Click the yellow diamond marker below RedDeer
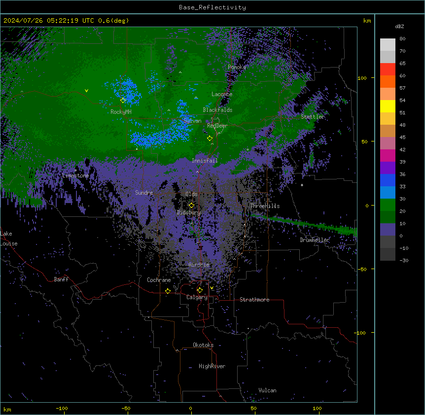The width and height of the screenshot is (425, 415). pyautogui.click(x=210, y=138)
